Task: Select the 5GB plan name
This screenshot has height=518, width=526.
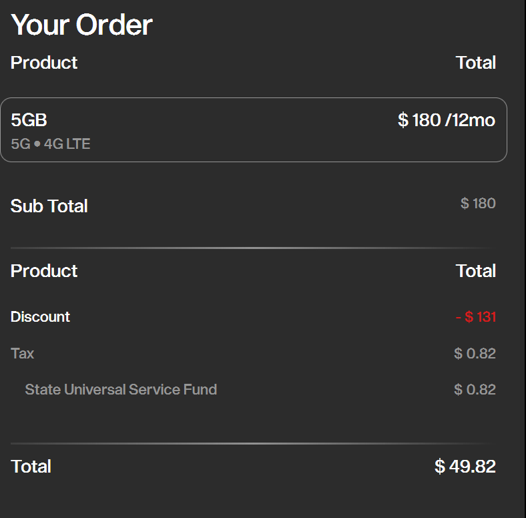Action: tap(29, 120)
